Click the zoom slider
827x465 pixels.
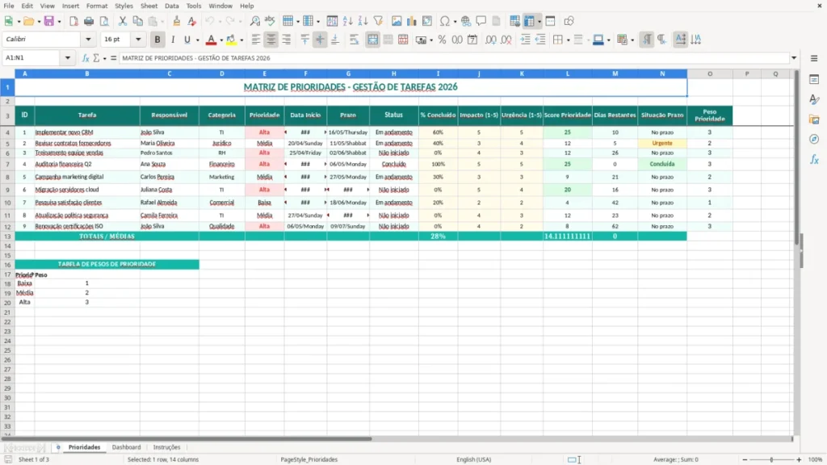pos(771,459)
